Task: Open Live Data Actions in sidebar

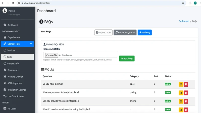Action: pos(17,96)
